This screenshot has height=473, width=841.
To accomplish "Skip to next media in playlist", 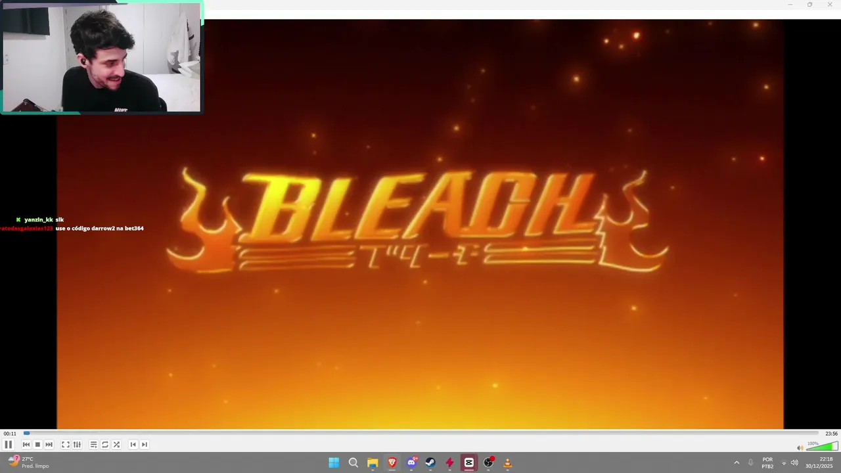I will coord(49,445).
